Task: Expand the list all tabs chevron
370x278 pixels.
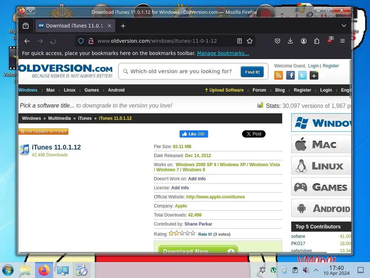Action: click(344, 26)
